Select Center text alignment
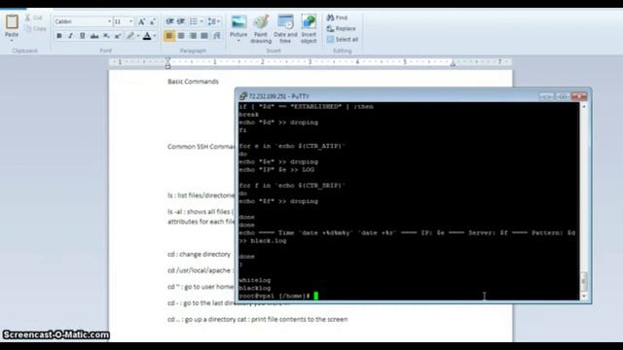 181,36
